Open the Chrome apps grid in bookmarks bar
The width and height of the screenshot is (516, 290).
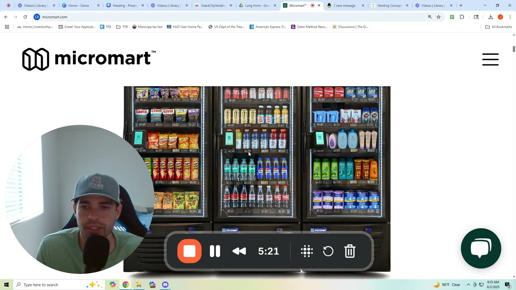tap(7, 27)
